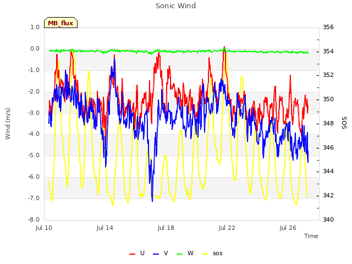The image size is (352, 264).
Task: Click the Time axis label
Action: pos(311,236)
